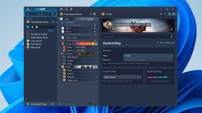Edit the channel banner image
The width and height of the screenshot is (202, 113).
pyautogui.click(x=172, y=29)
